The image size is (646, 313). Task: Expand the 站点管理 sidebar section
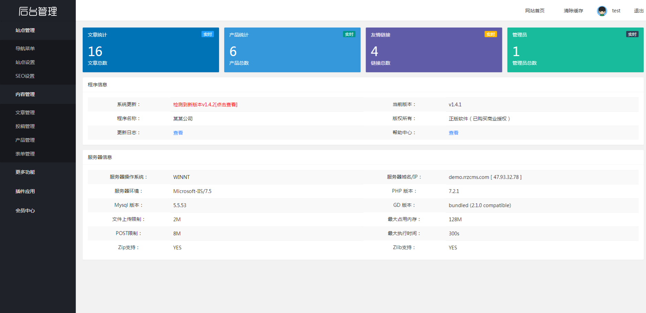tap(24, 30)
